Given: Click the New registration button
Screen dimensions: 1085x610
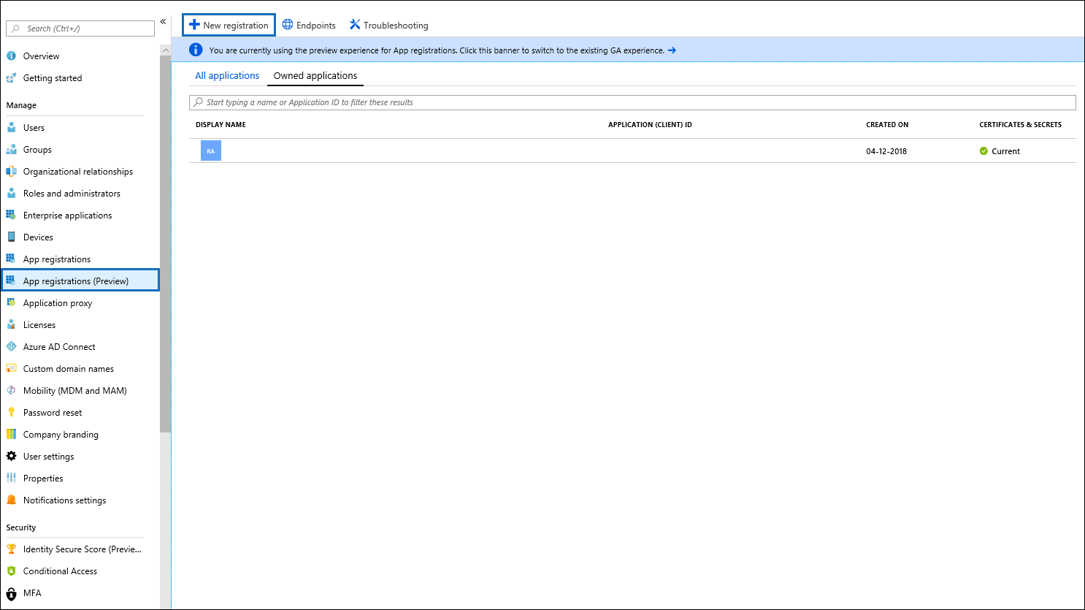Looking at the screenshot, I should (229, 24).
